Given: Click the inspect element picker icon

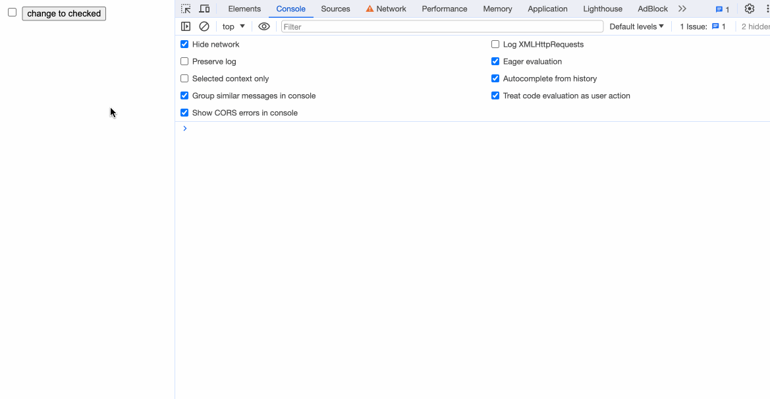Looking at the screenshot, I should [x=186, y=9].
